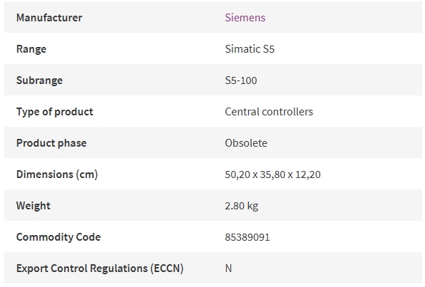Click the Type of product label

[x=54, y=112]
